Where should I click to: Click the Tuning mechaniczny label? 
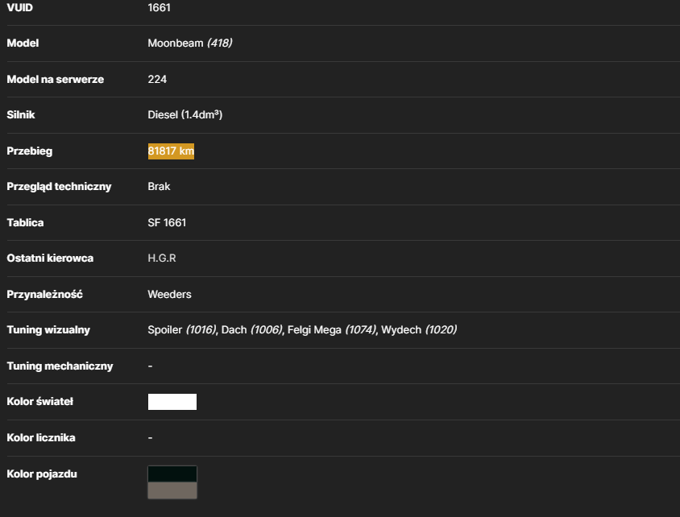pos(60,366)
